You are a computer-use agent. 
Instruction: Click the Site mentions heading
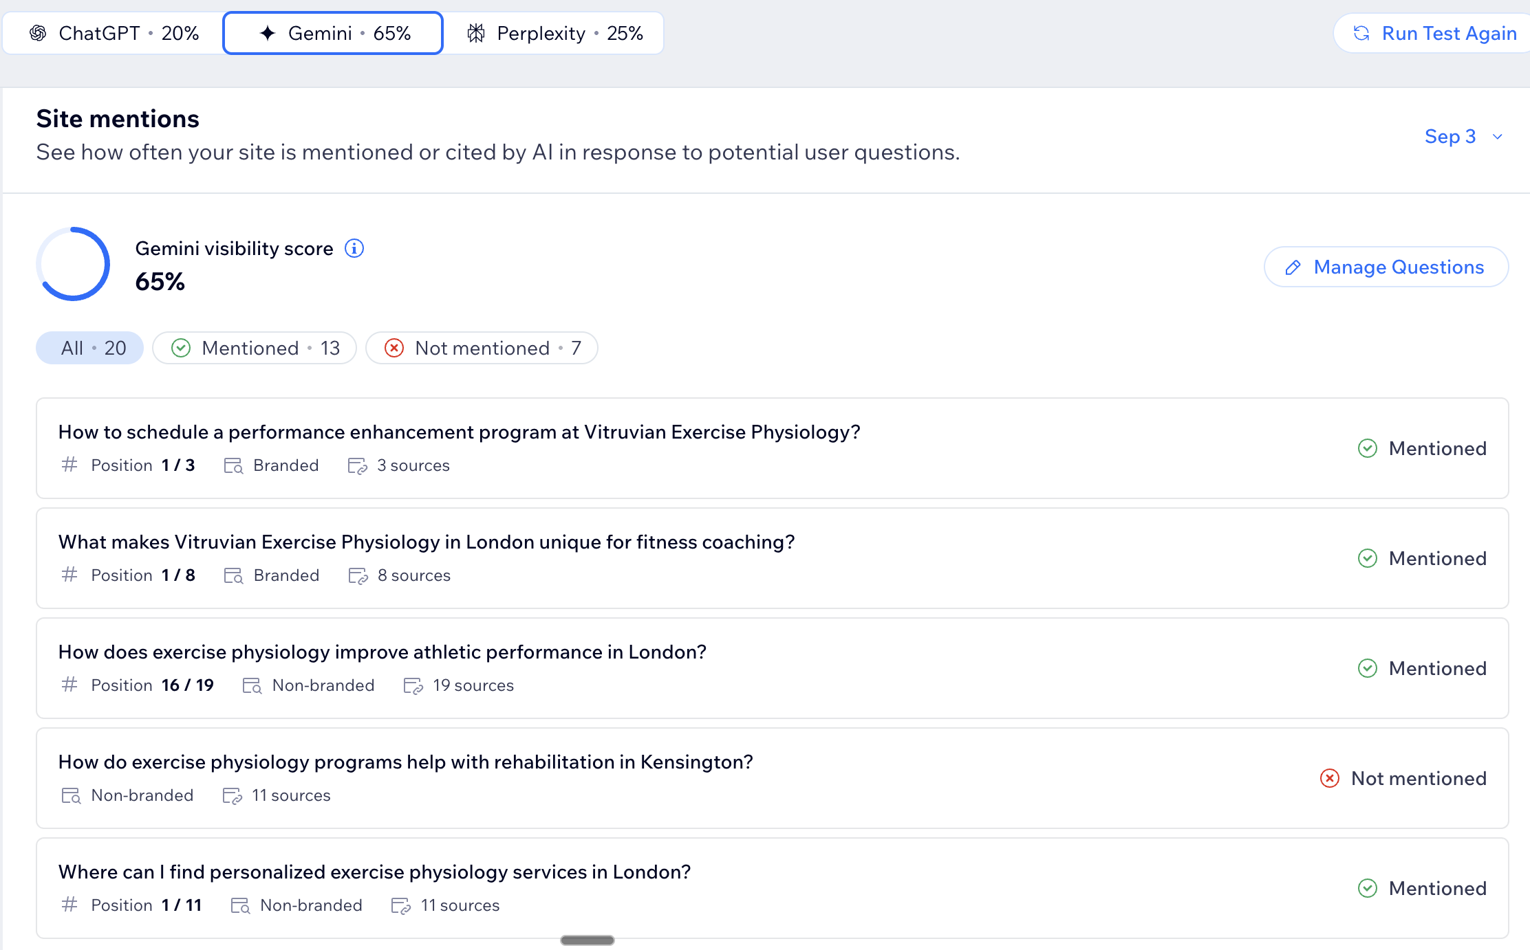[118, 119]
